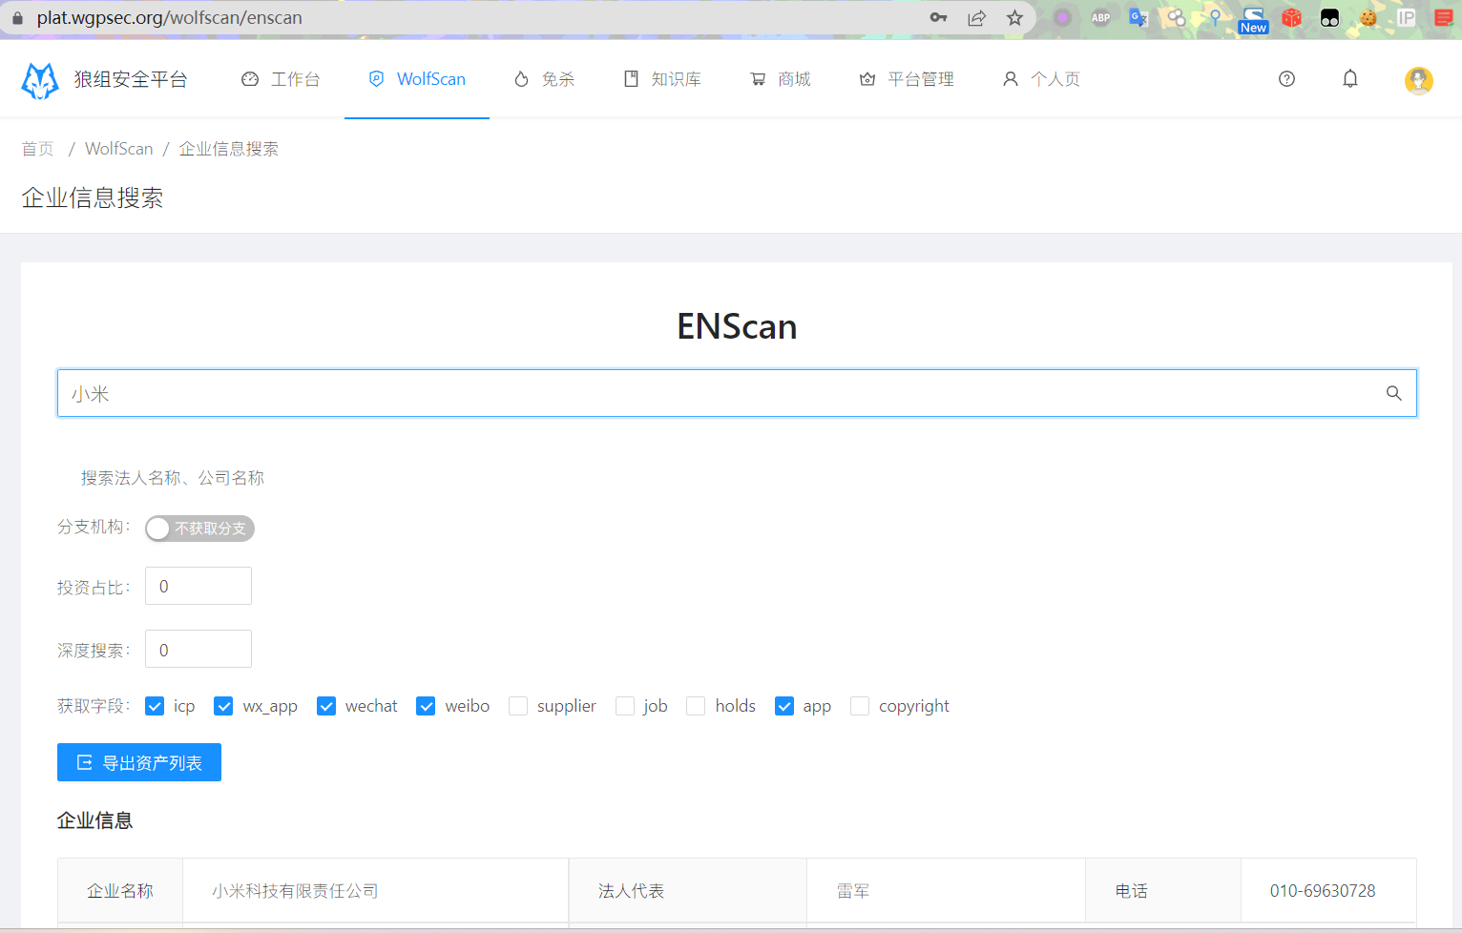
Task: Click the share page icon
Action: click(976, 17)
